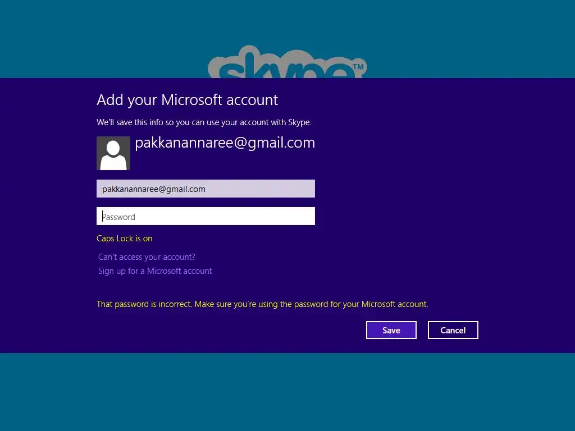Focus the Password input field
Image resolution: width=575 pixels, height=431 pixels.
(206, 216)
